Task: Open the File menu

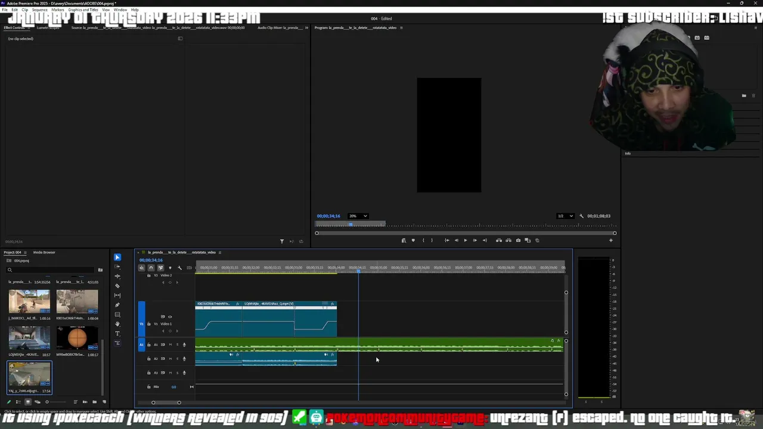Action: [5, 10]
